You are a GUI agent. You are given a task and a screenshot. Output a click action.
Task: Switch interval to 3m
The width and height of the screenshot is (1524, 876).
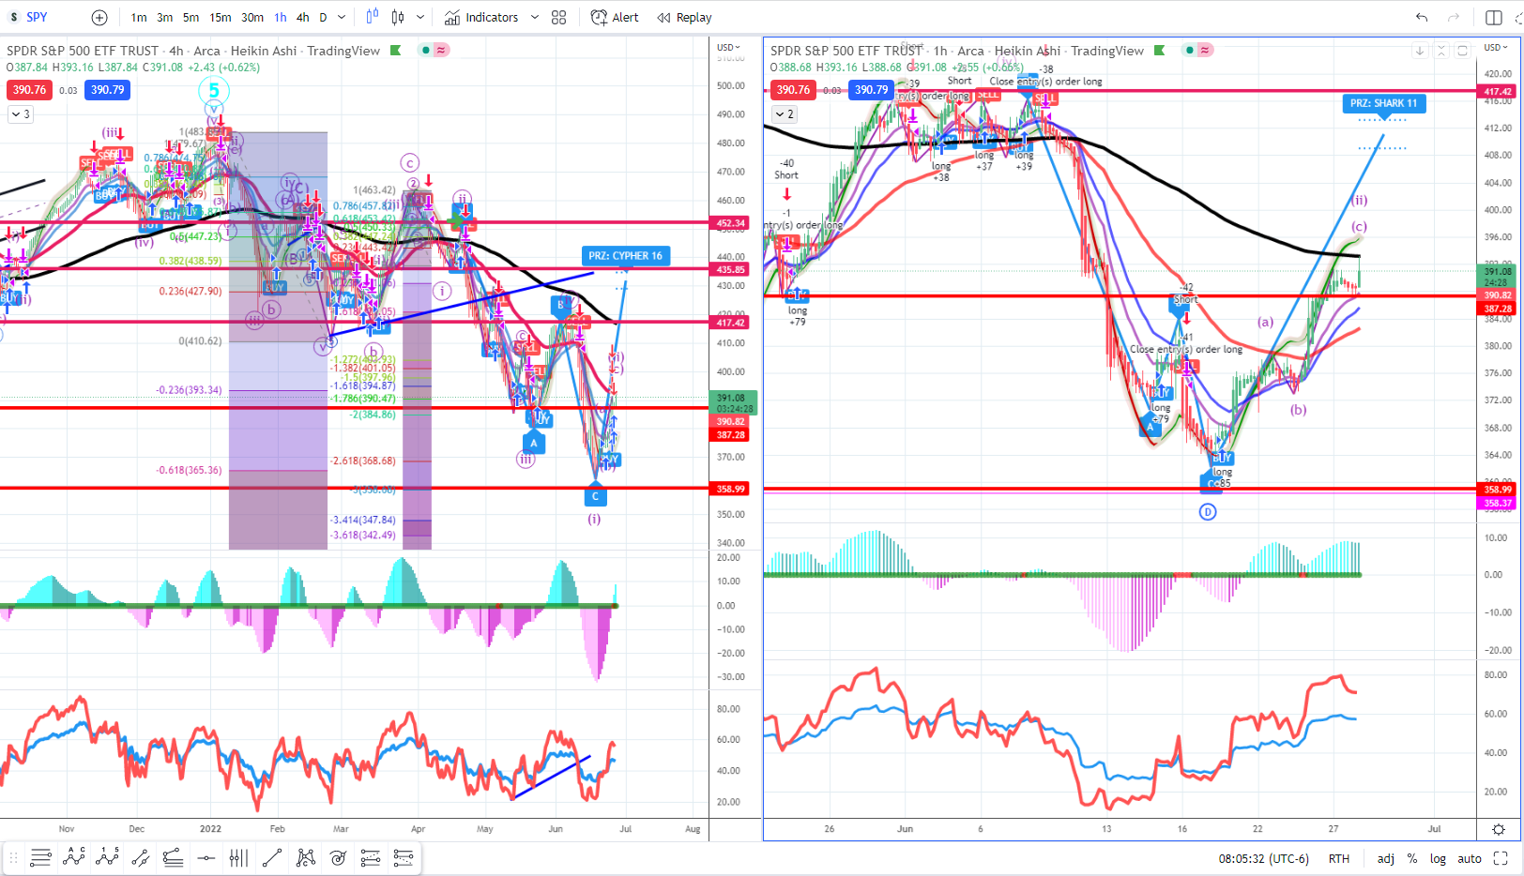164,17
